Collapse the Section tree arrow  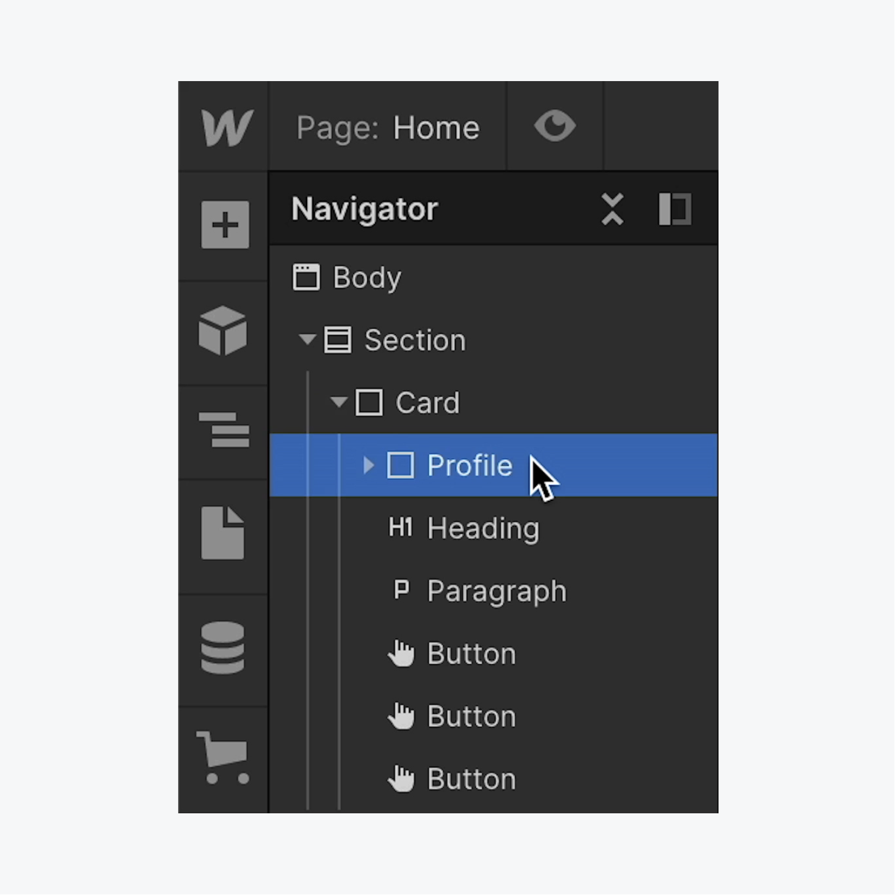tap(307, 340)
